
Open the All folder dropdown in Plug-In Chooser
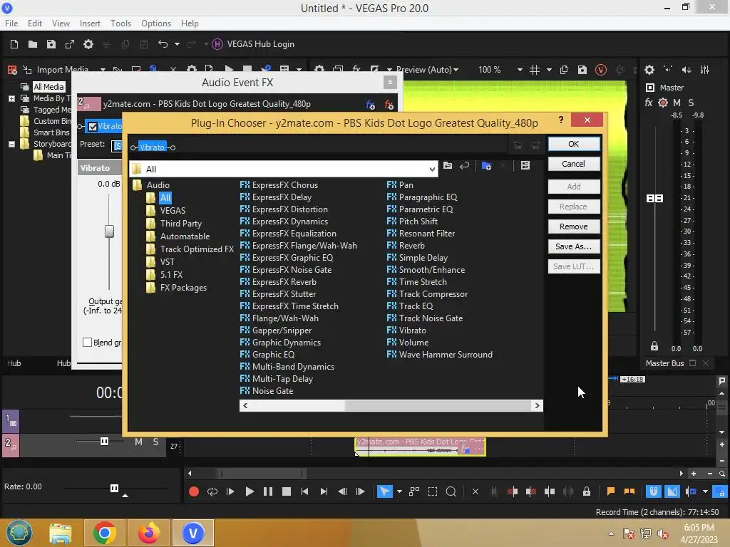[x=432, y=170]
